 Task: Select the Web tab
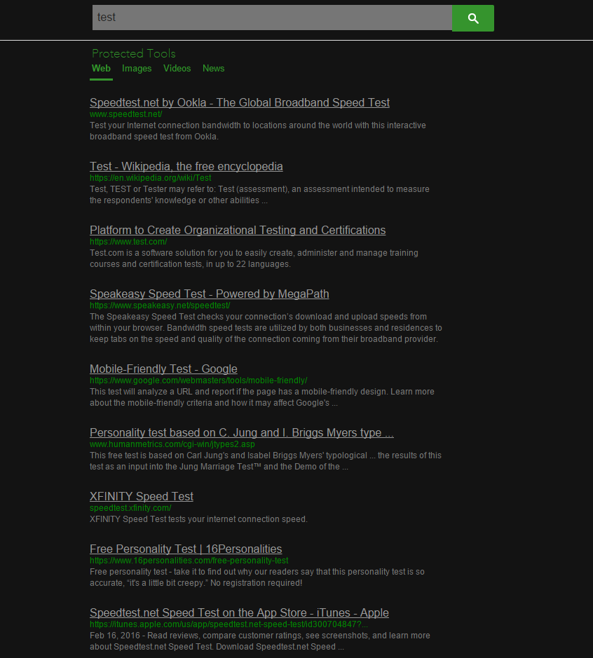(101, 68)
